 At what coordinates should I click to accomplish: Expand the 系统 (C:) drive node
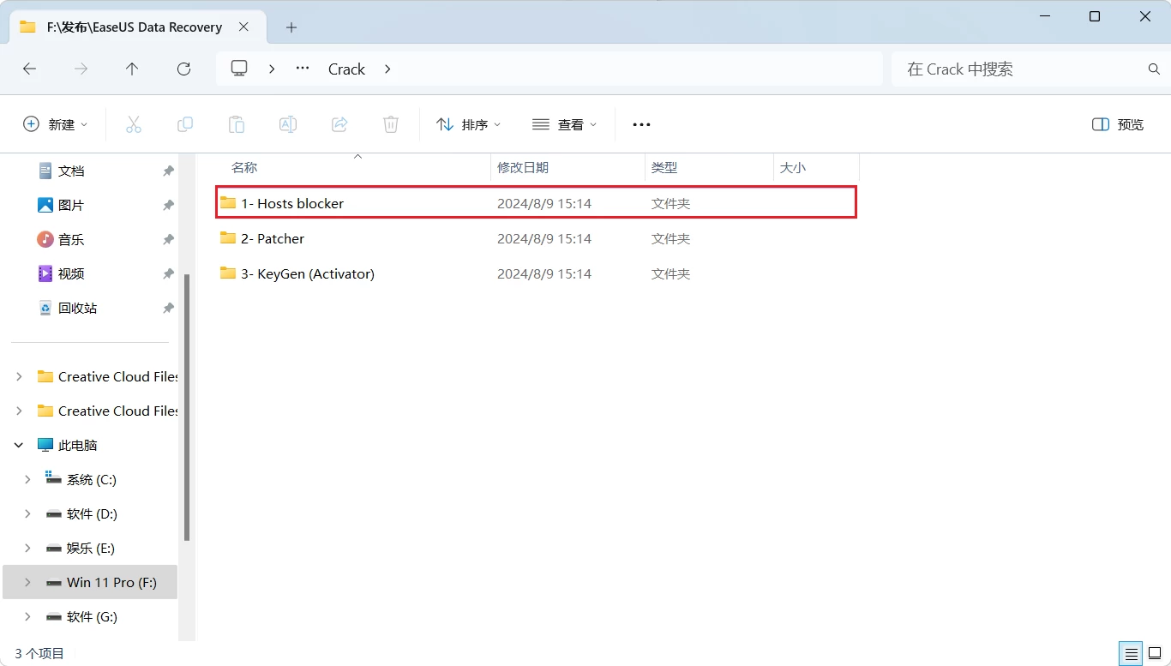pos(27,480)
